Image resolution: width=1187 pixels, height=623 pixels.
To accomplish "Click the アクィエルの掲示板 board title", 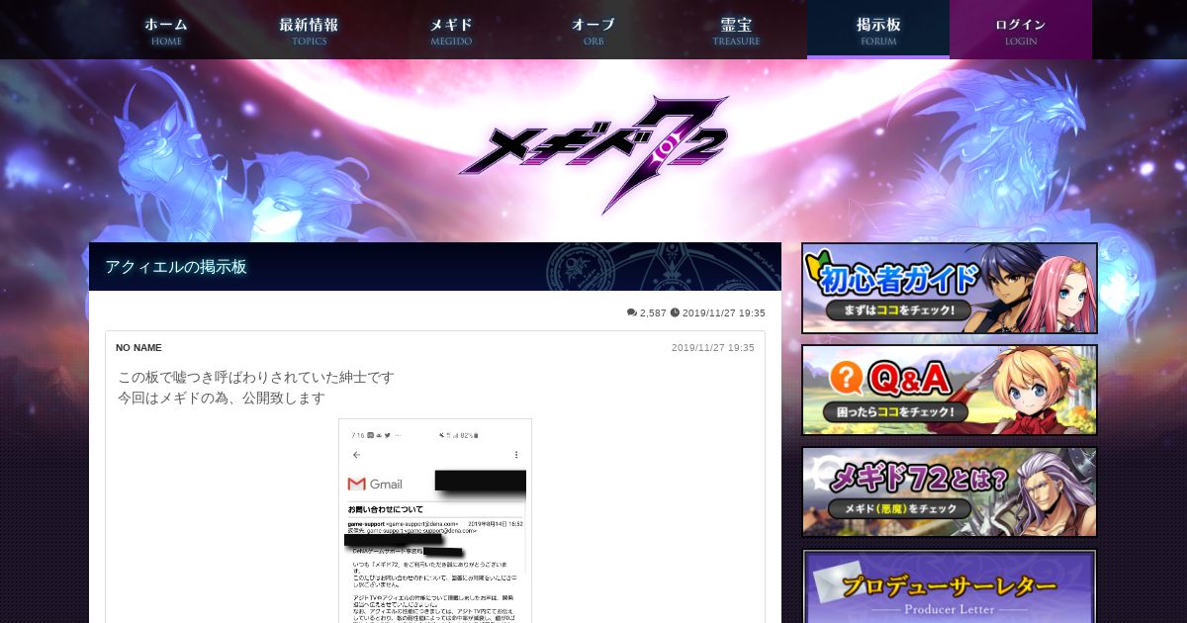I will [176, 267].
